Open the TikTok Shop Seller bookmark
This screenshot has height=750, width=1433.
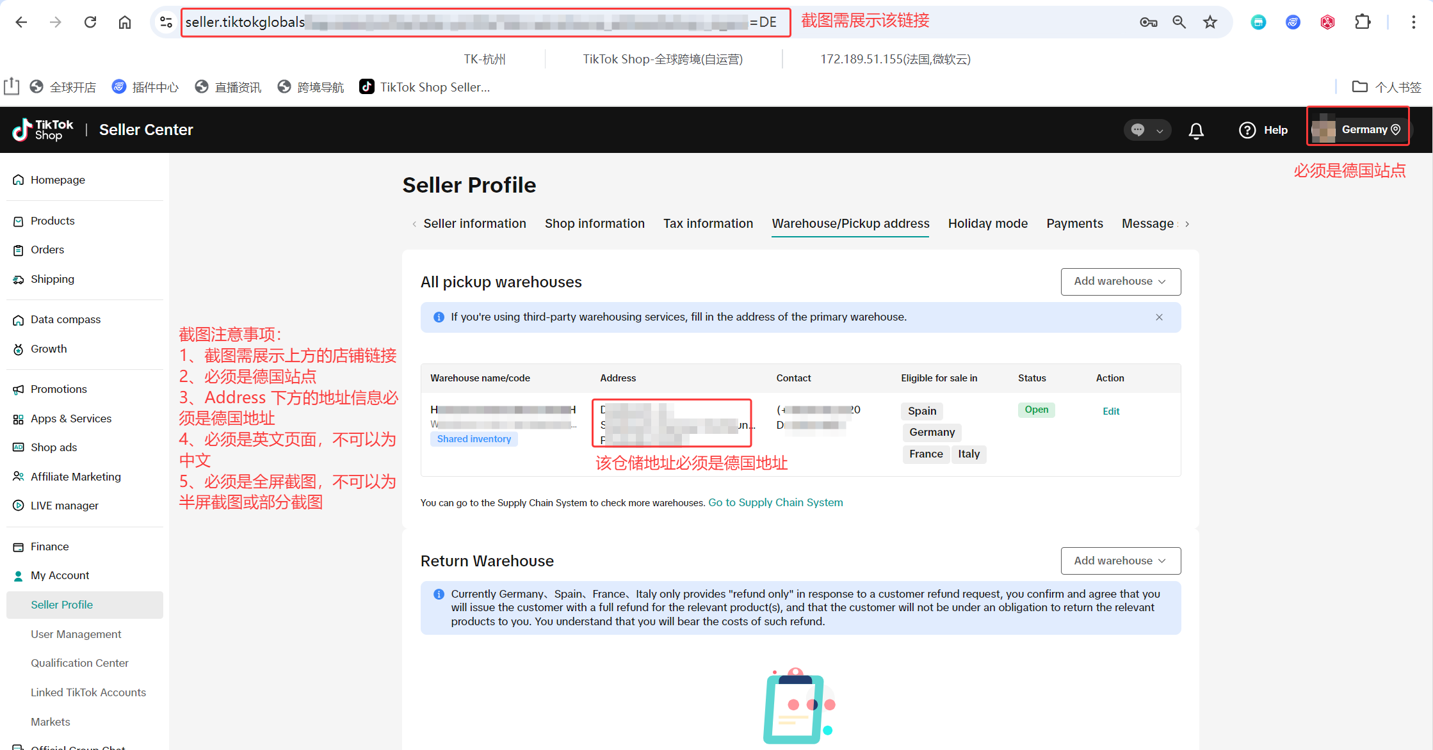(425, 87)
